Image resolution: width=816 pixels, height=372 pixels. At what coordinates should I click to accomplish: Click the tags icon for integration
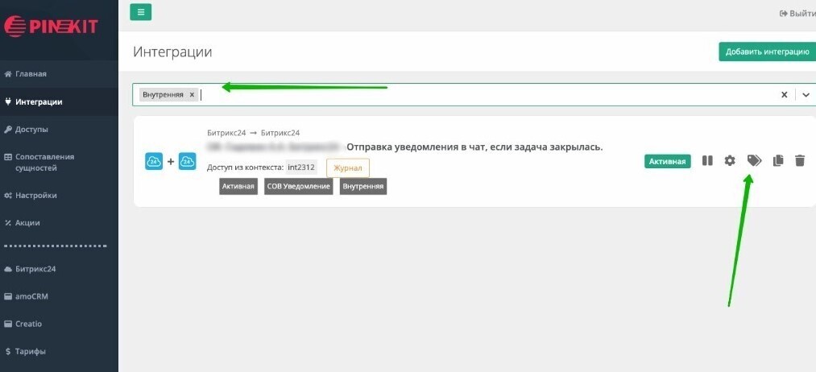754,161
